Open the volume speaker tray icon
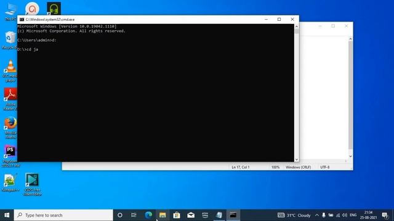 point(345,215)
